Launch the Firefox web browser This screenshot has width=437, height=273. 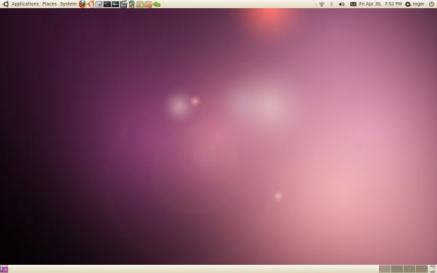(83, 4)
